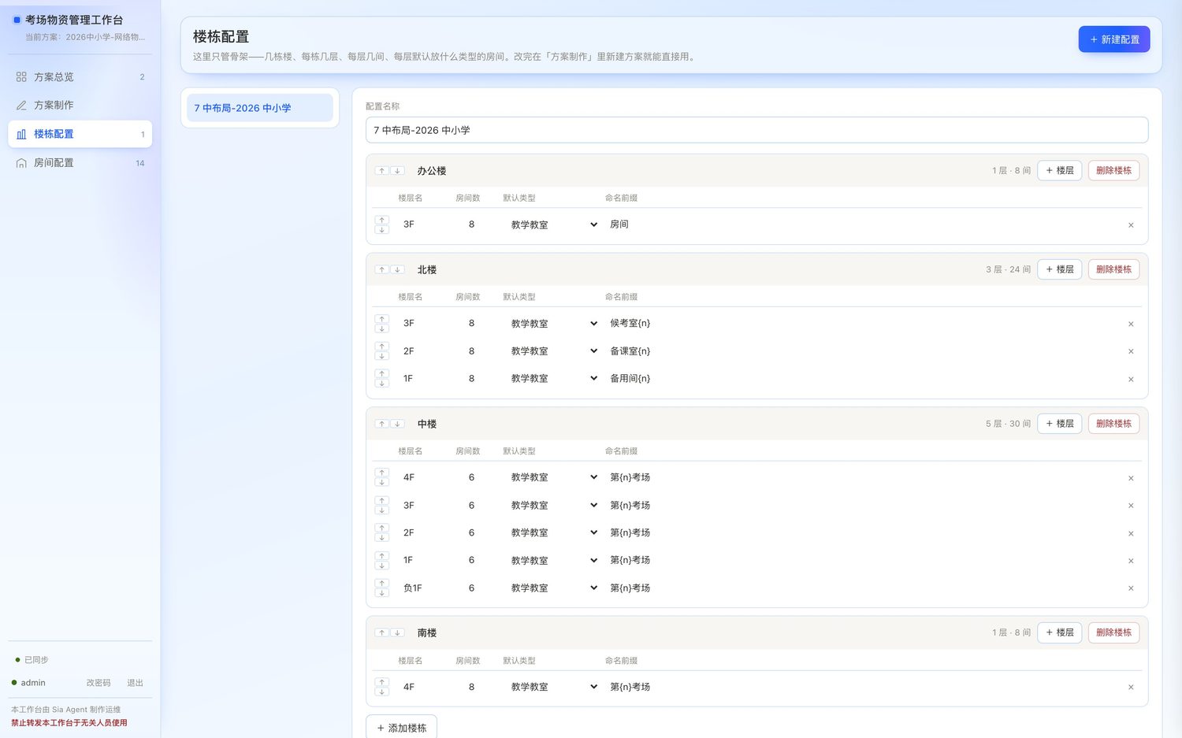Move the 中楼 building down
Viewport: 1182px width, 738px height.
click(398, 424)
